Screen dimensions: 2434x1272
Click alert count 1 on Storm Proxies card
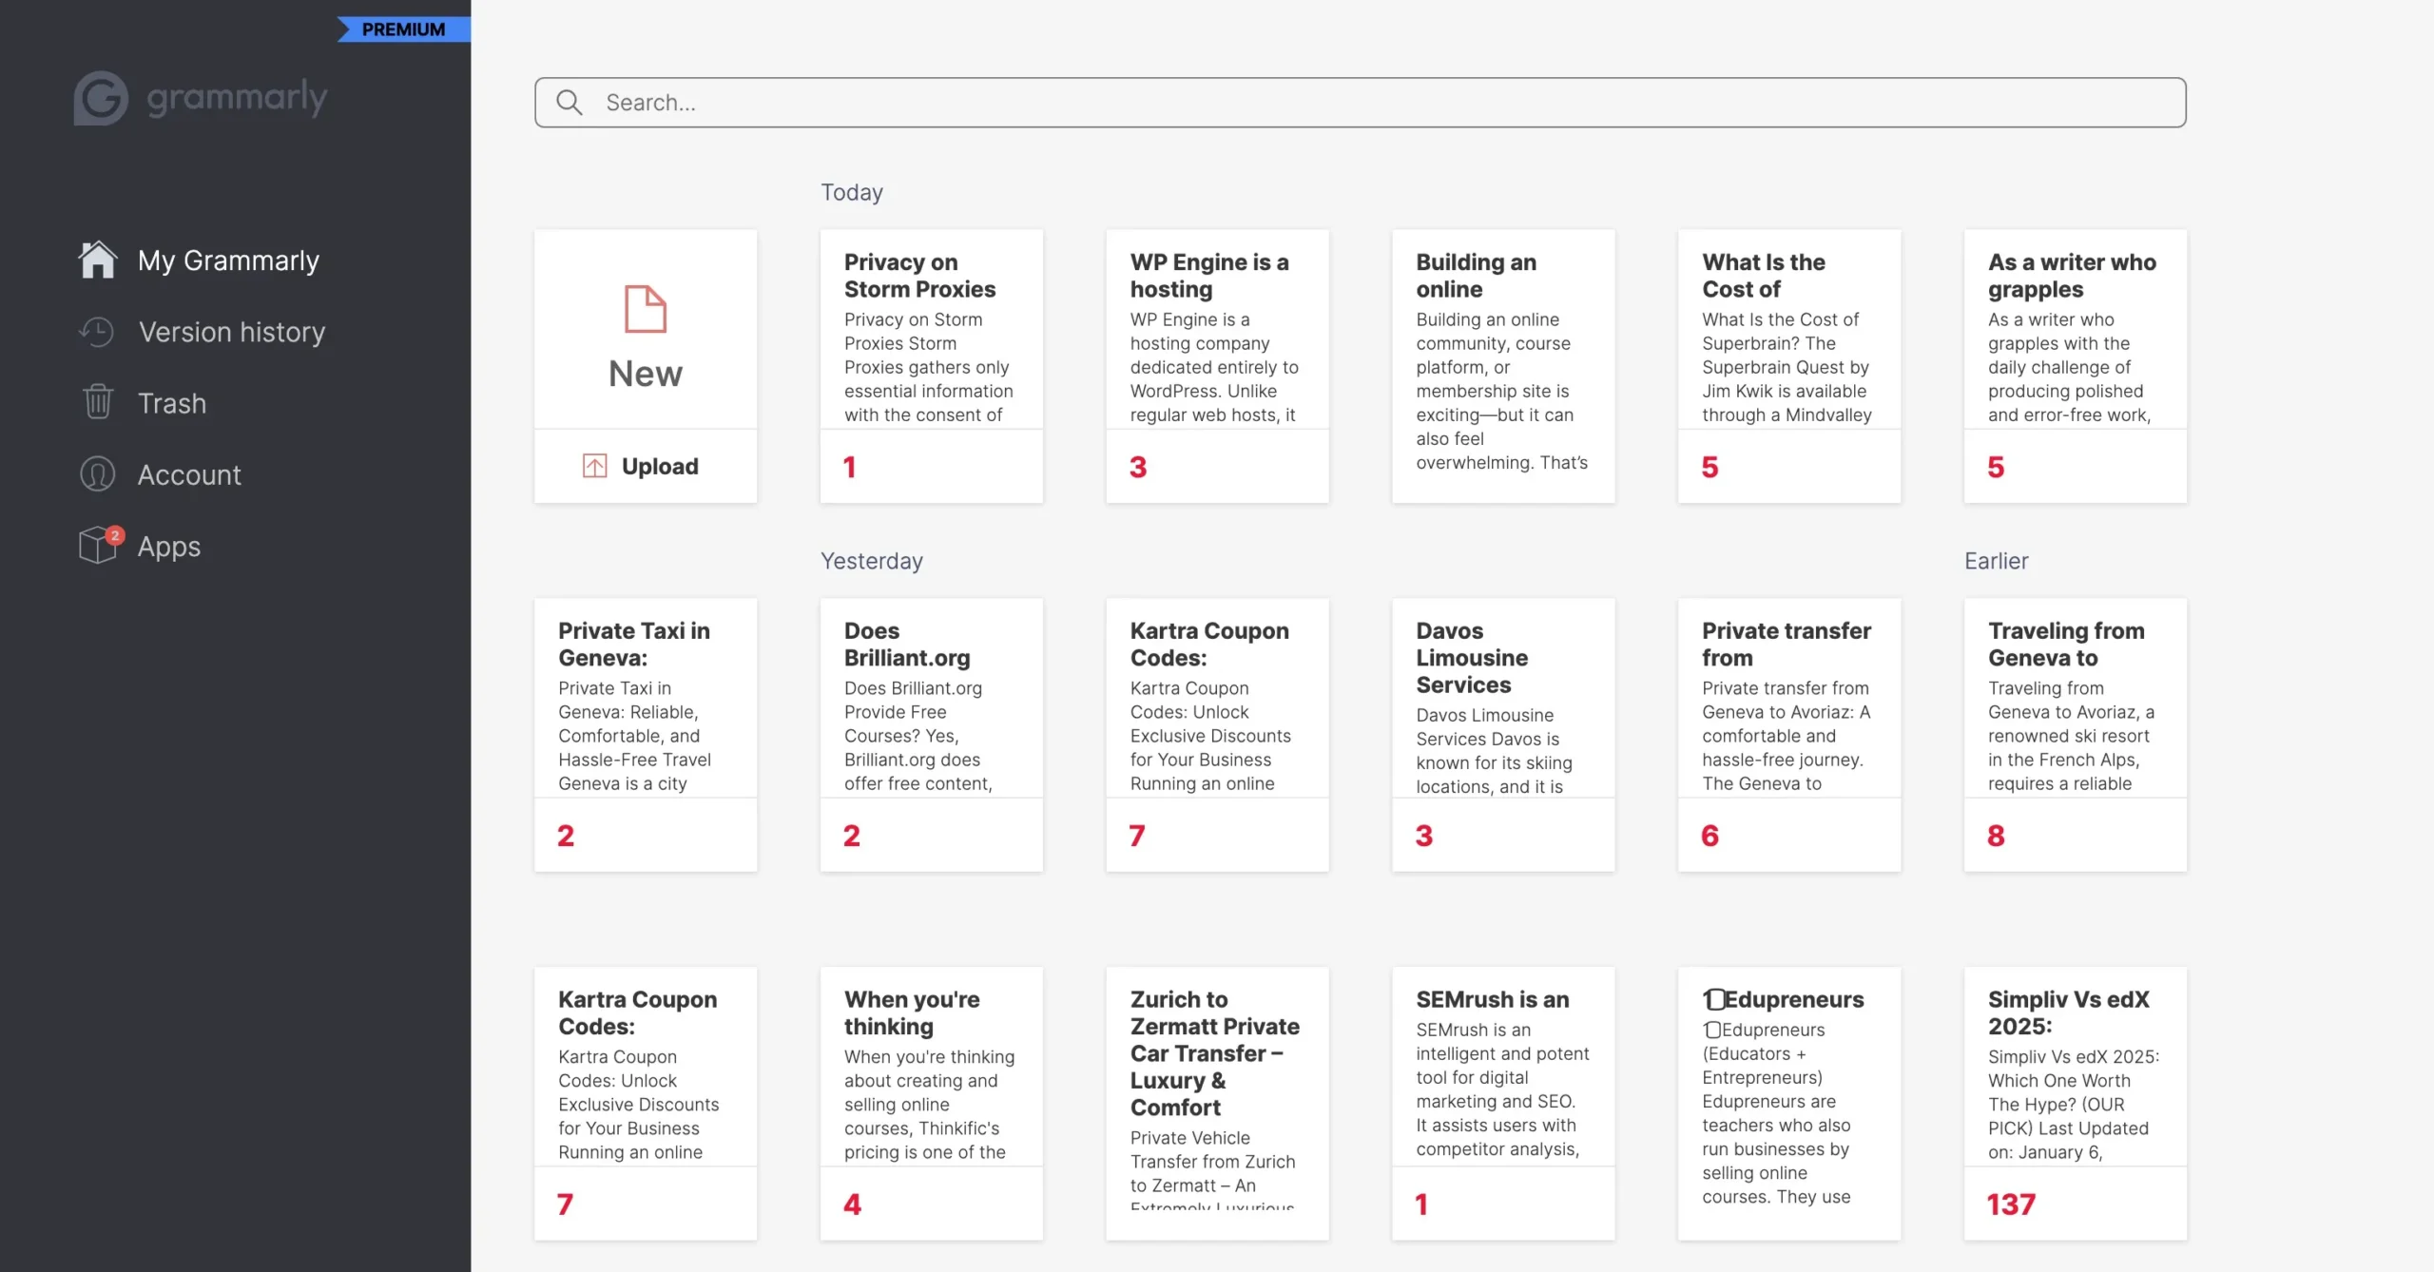[x=849, y=467]
